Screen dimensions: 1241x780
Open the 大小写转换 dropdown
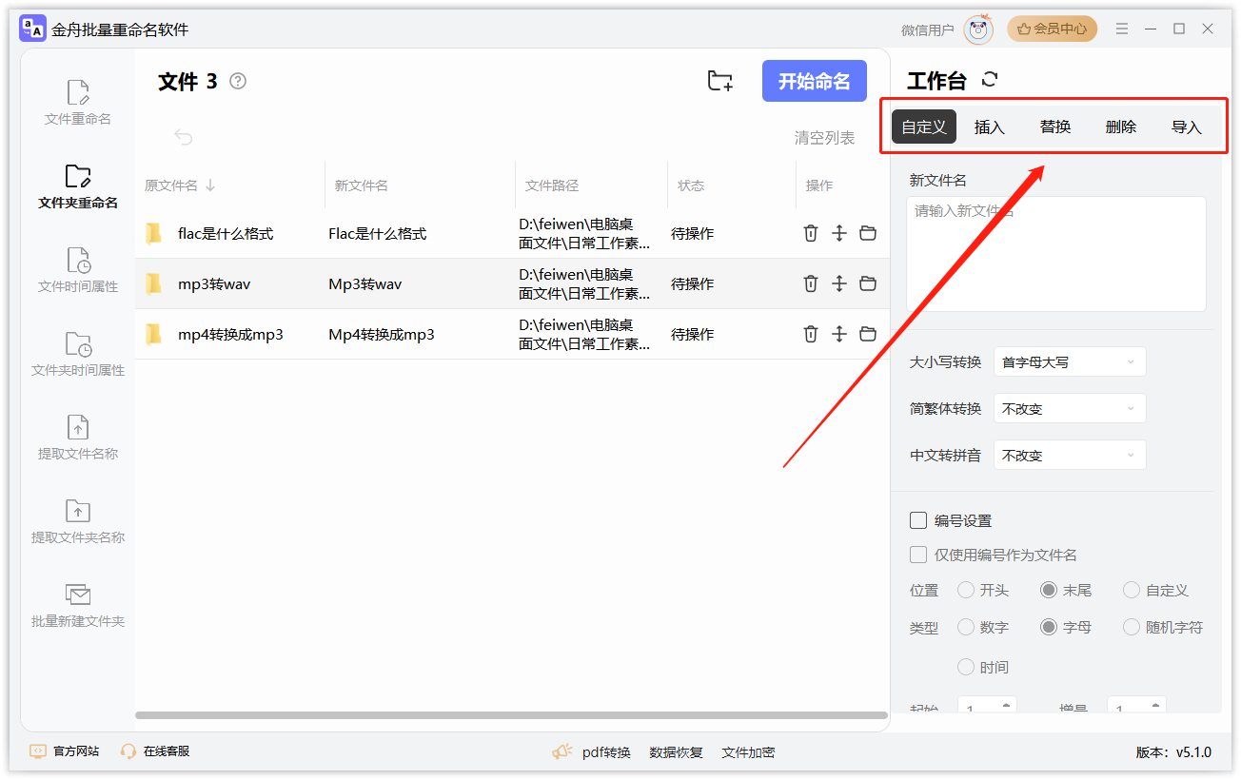[x=1070, y=361]
